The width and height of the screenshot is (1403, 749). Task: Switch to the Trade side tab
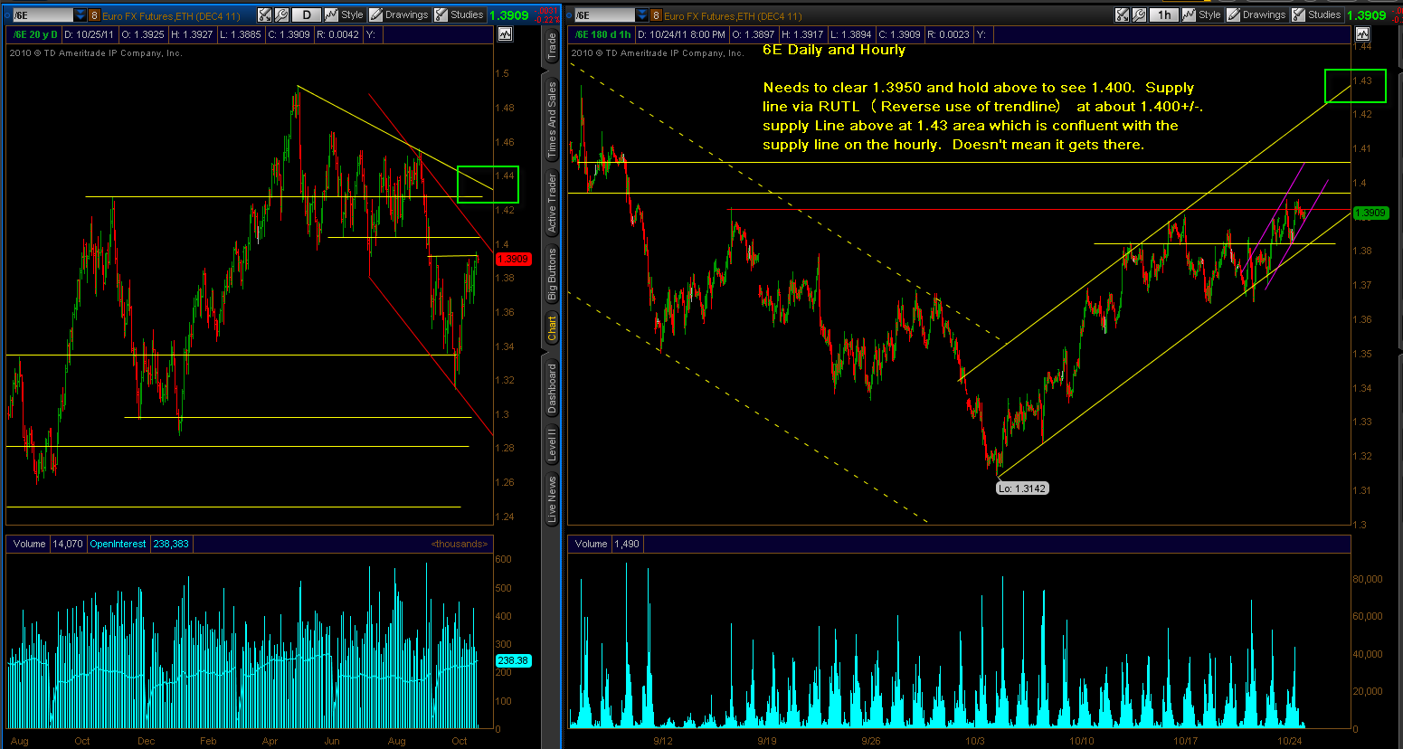pyautogui.click(x=551, y=47)
